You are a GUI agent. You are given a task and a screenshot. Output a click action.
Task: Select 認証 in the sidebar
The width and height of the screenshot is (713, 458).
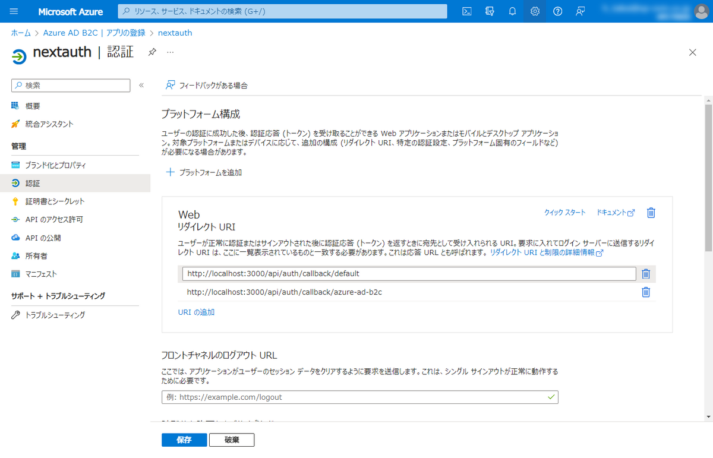[x=75, y=183]
